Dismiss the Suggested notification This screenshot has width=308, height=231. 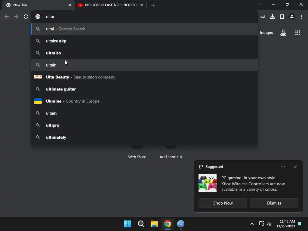point(274,203)
